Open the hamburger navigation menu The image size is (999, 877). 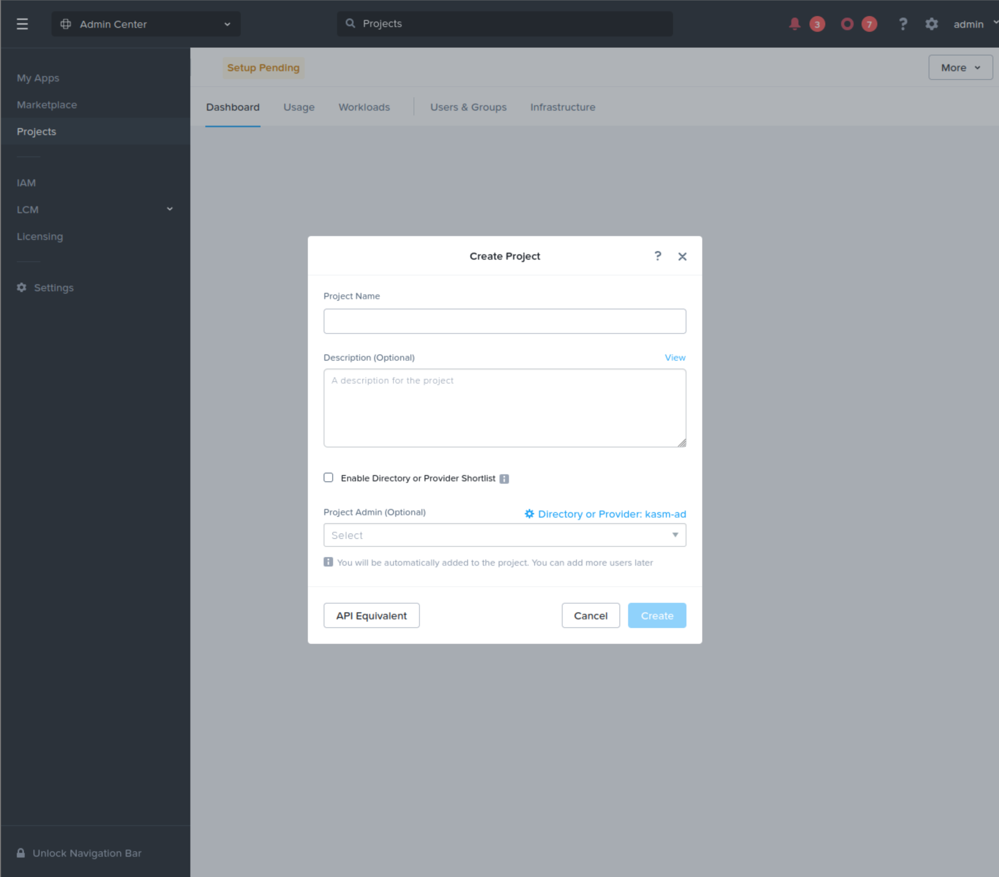tap(23, 24)
